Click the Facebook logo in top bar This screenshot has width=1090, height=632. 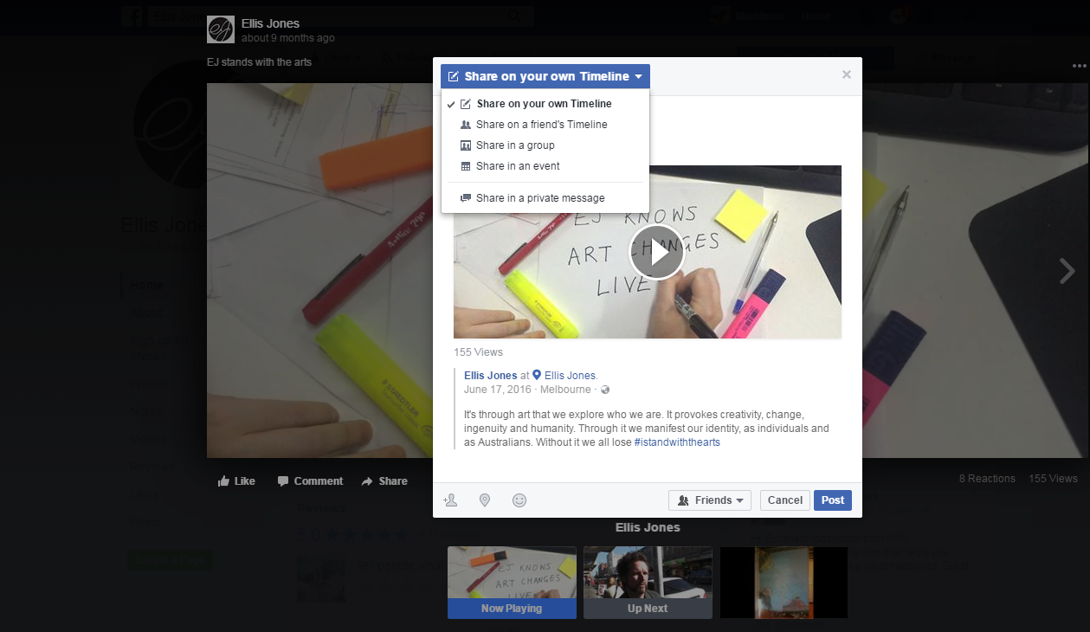click(132, 16)
